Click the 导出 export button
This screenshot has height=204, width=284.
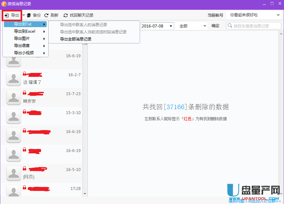point(12,15)
